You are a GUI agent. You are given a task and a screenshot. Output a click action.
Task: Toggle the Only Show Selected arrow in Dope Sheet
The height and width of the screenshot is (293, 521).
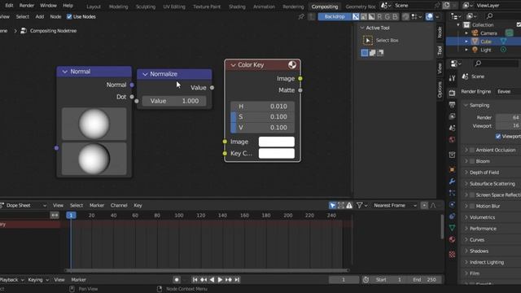[x=332, y=206]
